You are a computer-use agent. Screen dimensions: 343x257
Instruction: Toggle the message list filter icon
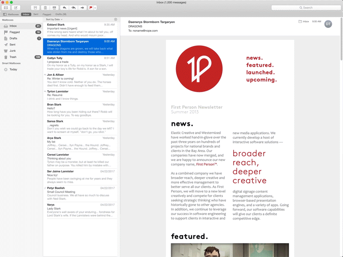[x=115, y=19]
